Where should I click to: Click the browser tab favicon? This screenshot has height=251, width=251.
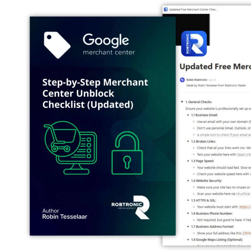(x=166, y=9)
